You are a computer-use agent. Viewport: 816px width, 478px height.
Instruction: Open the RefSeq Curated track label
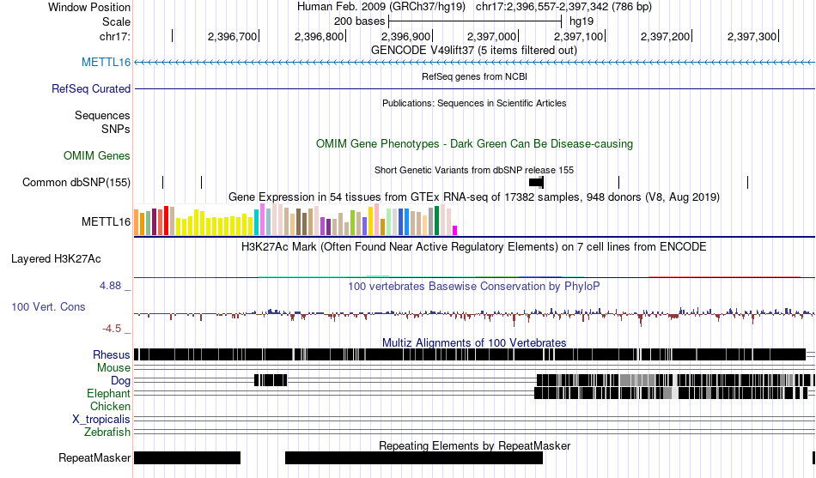point(90,89)
